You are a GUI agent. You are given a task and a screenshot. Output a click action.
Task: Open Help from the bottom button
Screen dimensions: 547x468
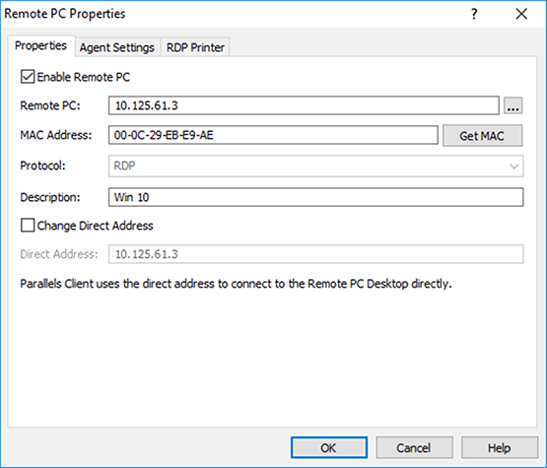[x=500, y=447]
